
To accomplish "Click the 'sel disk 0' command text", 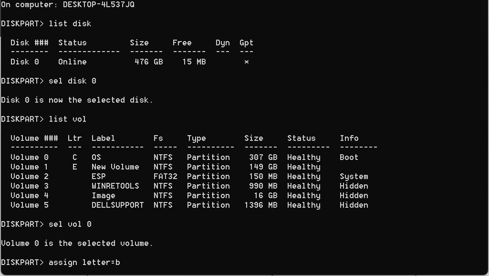I will pyautogui.click(x=73, y=81).
